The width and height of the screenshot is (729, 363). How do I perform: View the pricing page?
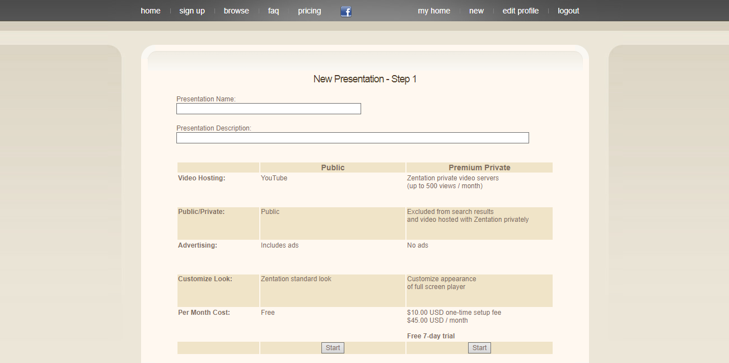(x=310, y=11)
